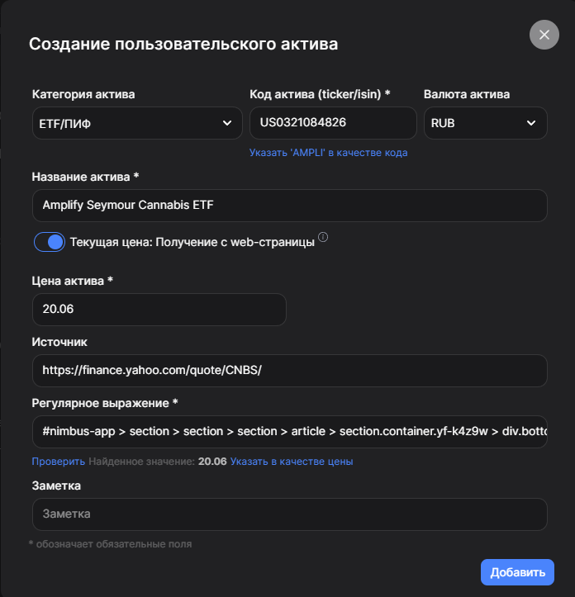Click the Источник URL field

pos(290,371)
